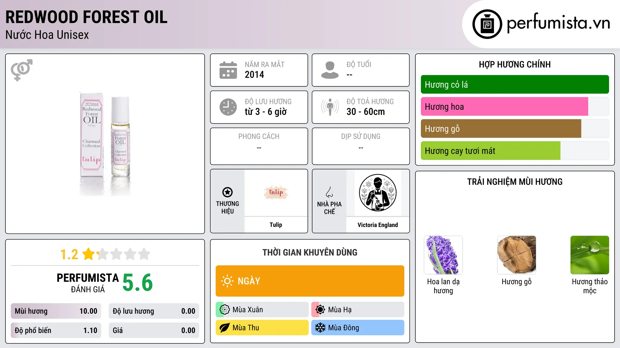The width and height of the screenshot is (620, 348).
Task: Click the sun icon for Mùa Hạ
Action: point(320,310)
